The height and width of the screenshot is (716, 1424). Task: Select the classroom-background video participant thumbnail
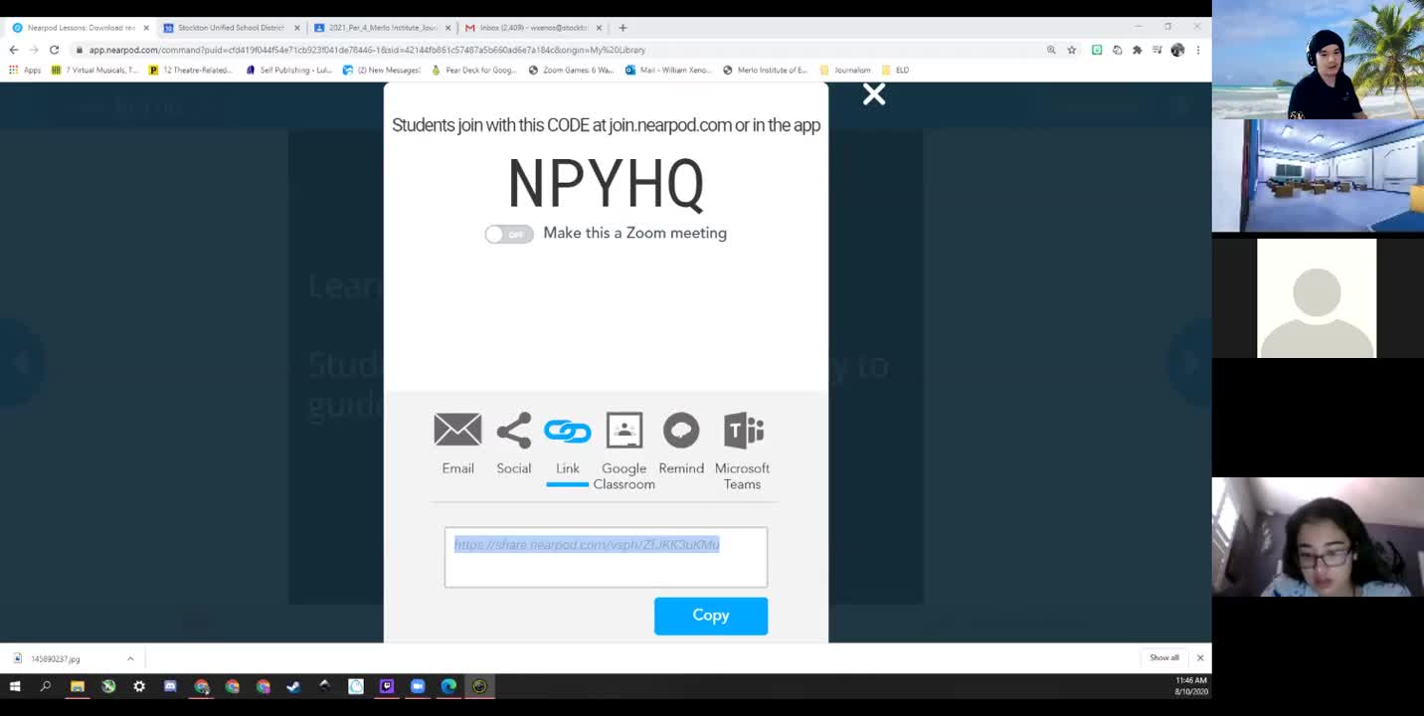(1318, 176)
